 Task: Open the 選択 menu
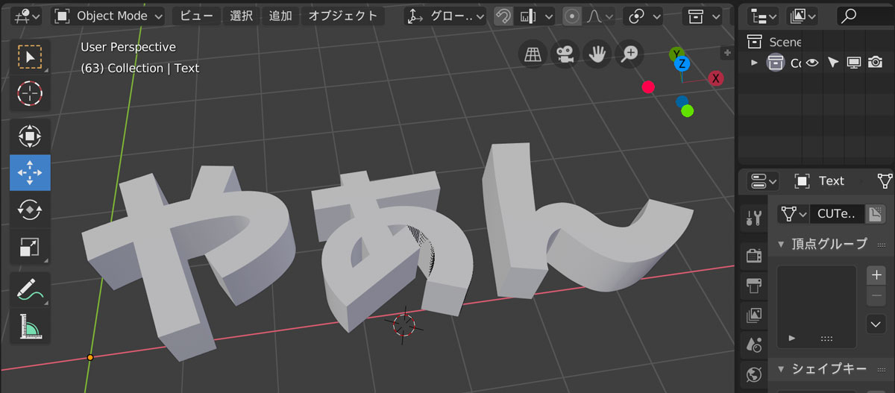[242, 16]
